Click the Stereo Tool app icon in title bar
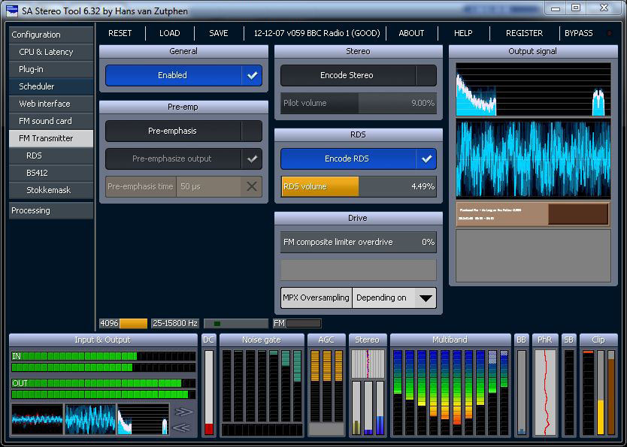Viewport: 627px width, 447px height. tap(11, 10)
